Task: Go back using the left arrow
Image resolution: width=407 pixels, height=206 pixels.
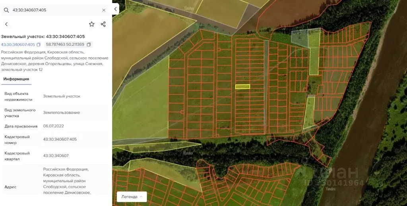Action: point(6,24)
